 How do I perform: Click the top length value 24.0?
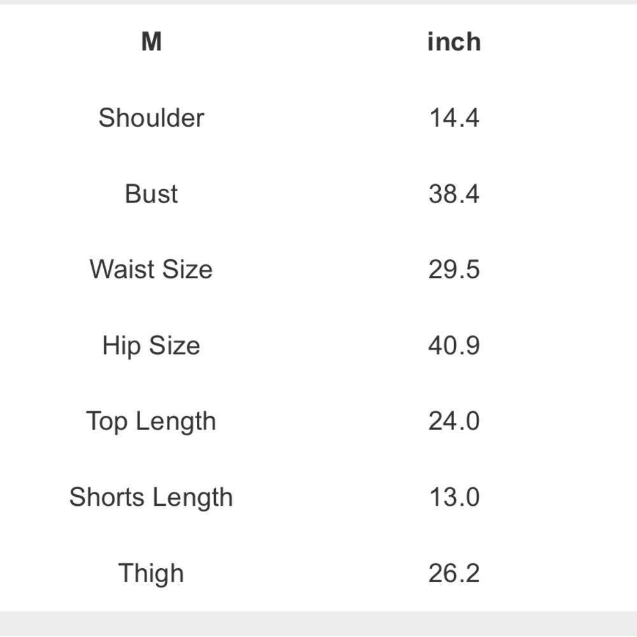[454, 422]
